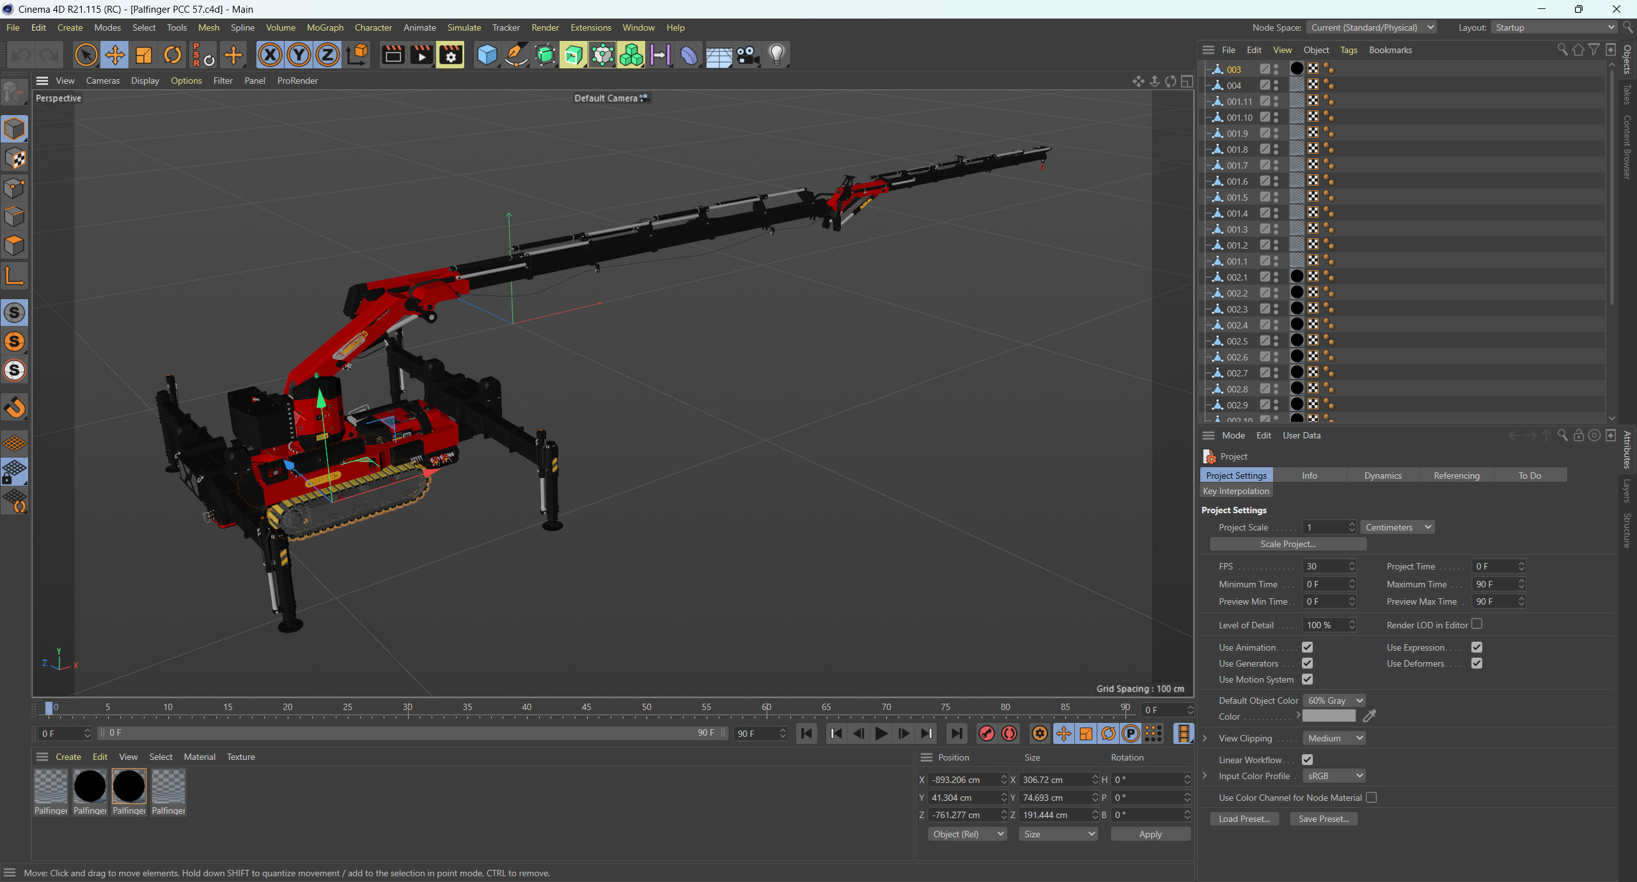Image resolution: width=1637 pixels, height=882 pixels.
Task: Switch to the Referencing tab
Action: (1457, 476)
